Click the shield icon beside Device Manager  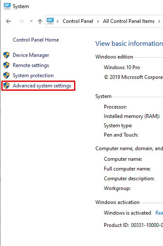(x=6, y=55)
